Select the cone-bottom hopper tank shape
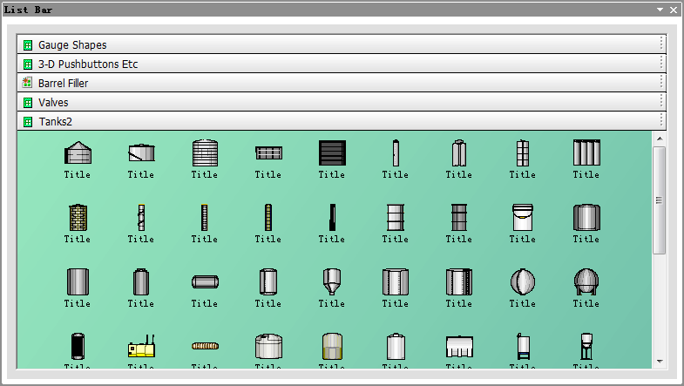 [331, 281]
